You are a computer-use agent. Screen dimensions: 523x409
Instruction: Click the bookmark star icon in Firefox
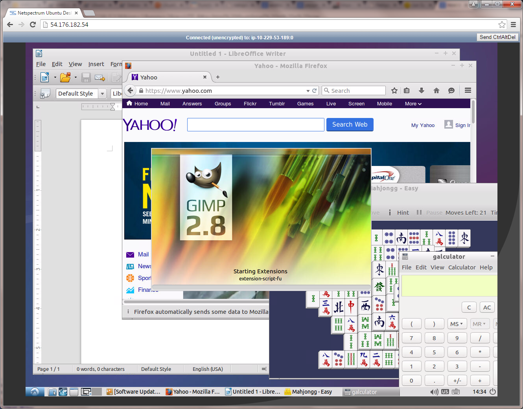coord(394,91)
